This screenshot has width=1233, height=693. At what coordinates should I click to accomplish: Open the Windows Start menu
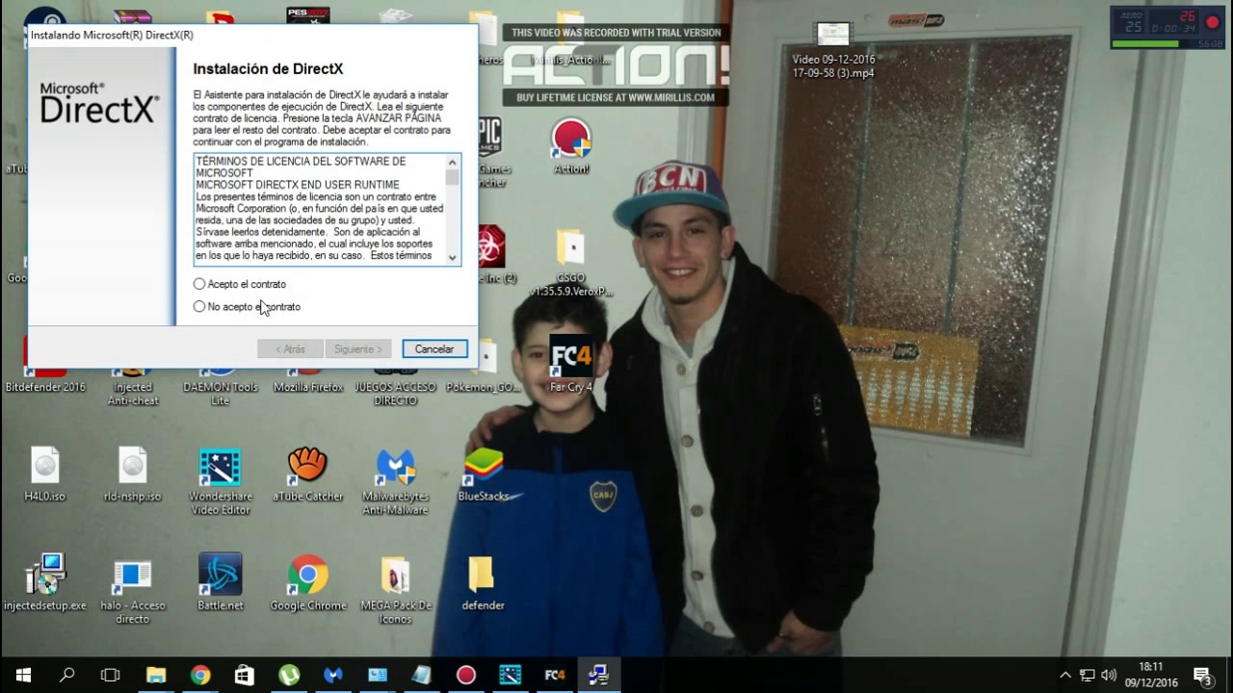point(23,675)
